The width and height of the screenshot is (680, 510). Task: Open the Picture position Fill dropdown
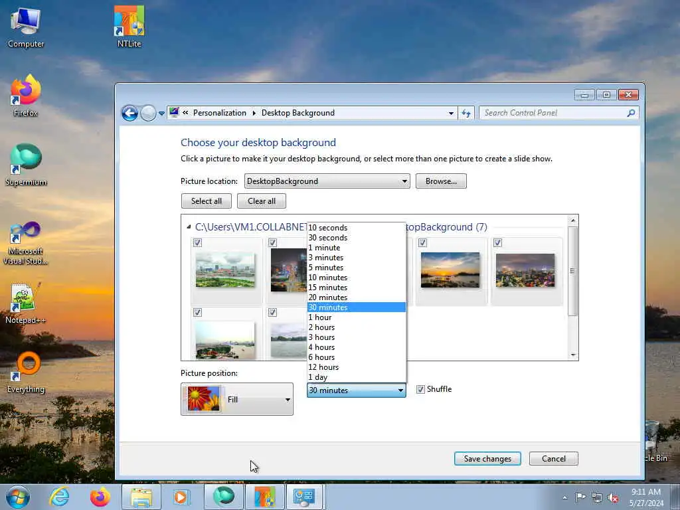[x=237, y=399]
